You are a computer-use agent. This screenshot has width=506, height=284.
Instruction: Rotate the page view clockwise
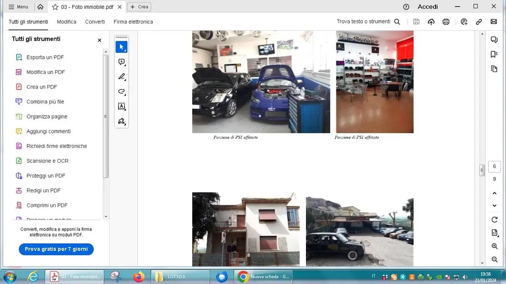(x=494, y=220)
